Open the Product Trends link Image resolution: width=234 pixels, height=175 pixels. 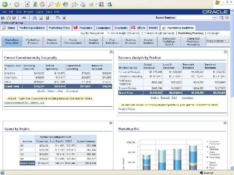(127, 109)
